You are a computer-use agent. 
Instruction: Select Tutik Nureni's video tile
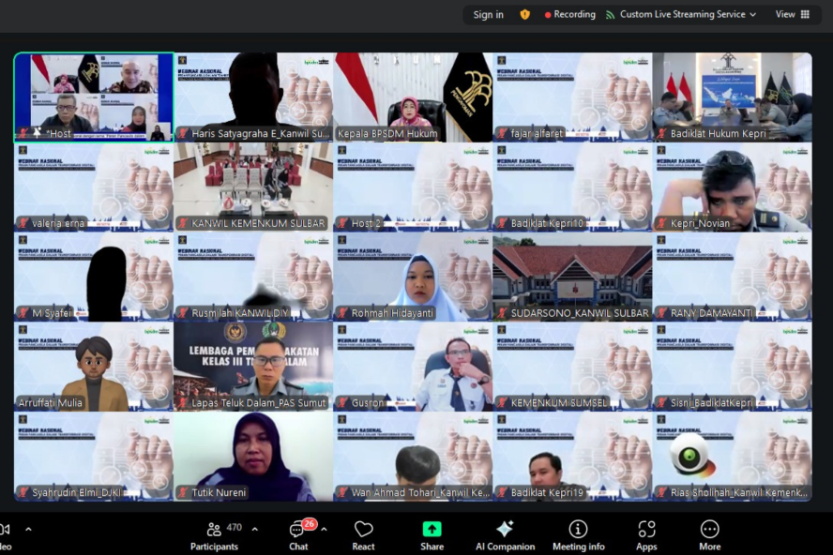click(x=253, y=457)
